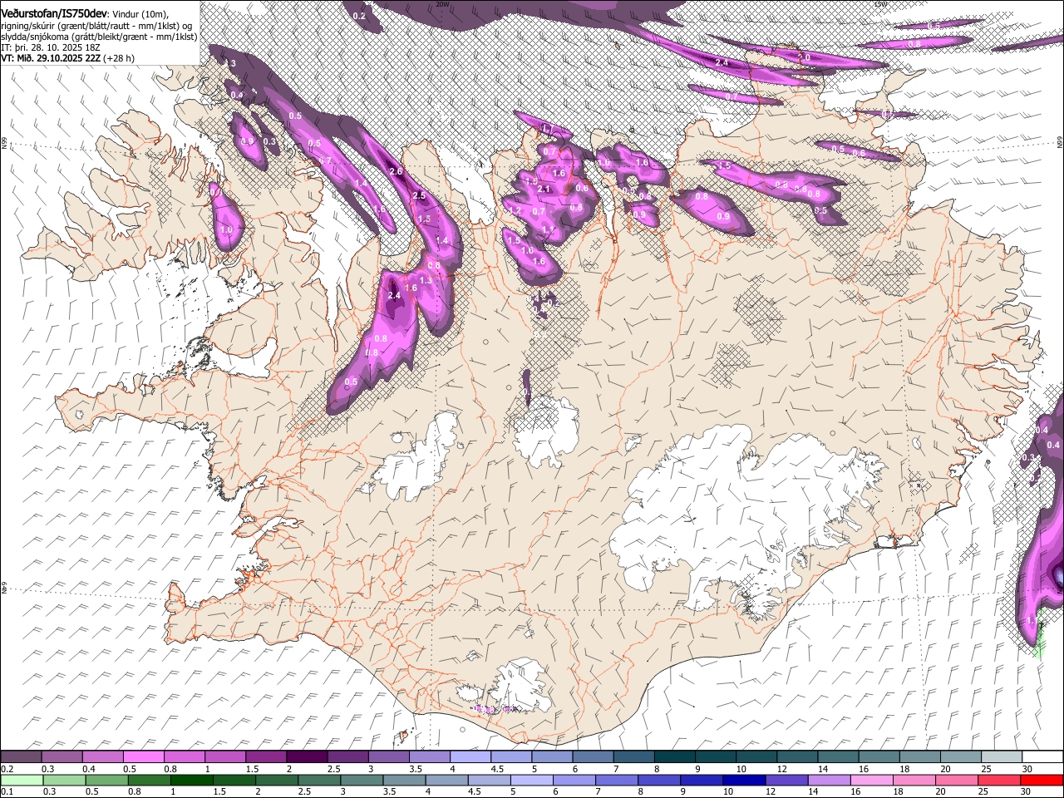
Task: Click the 0.1 label on the rain scale
Action: [7, 791]
